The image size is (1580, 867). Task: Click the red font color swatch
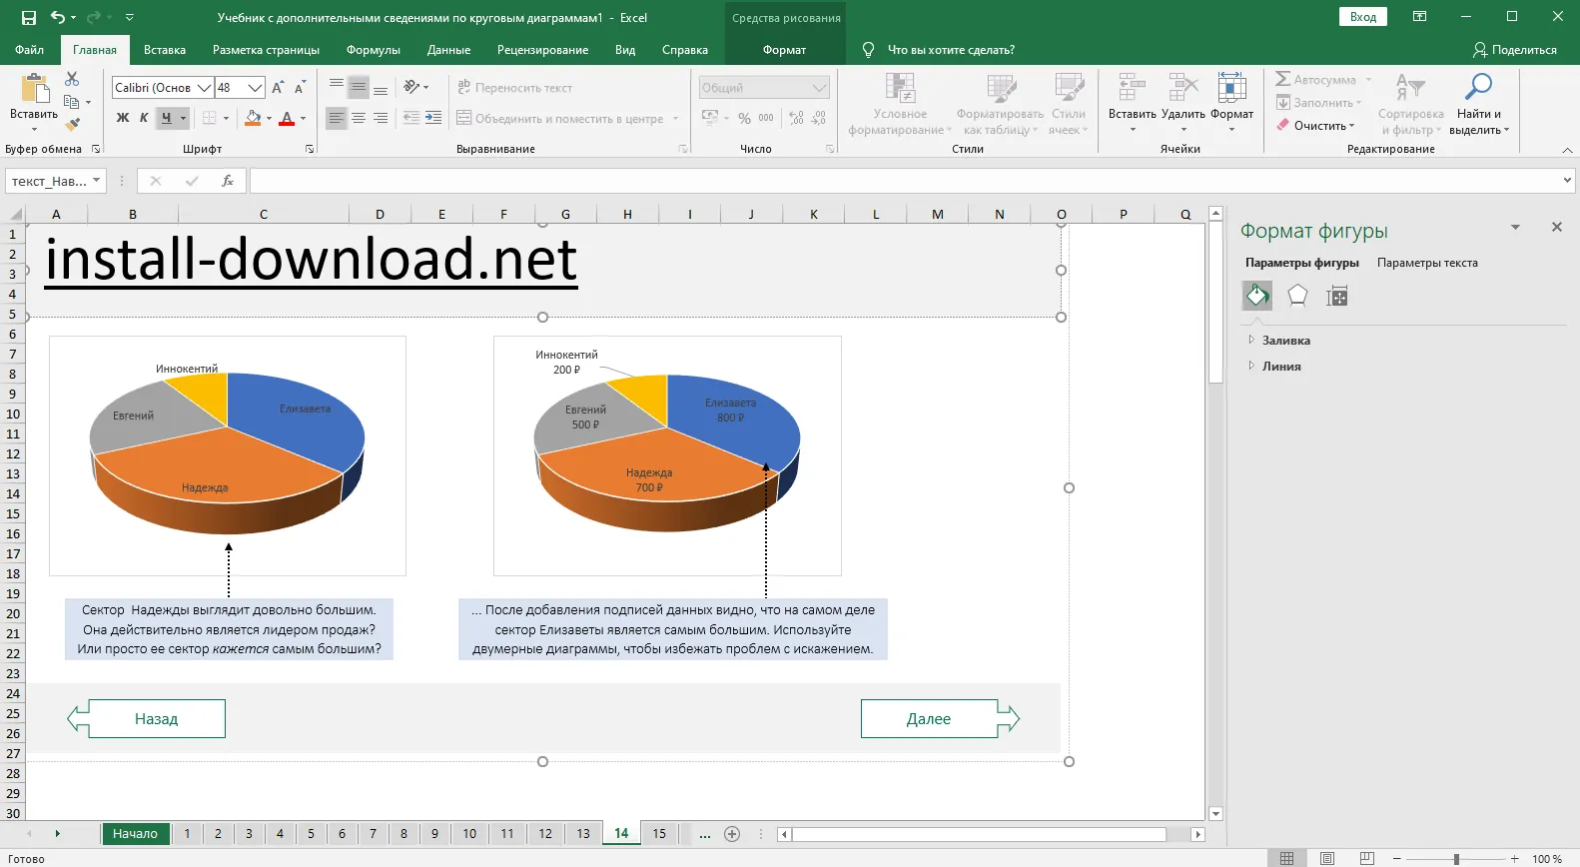point(287,119)
